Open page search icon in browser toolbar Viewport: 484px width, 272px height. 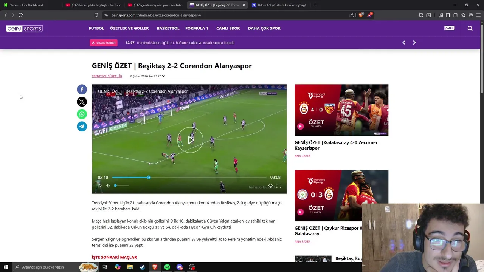tap(428, 15)
